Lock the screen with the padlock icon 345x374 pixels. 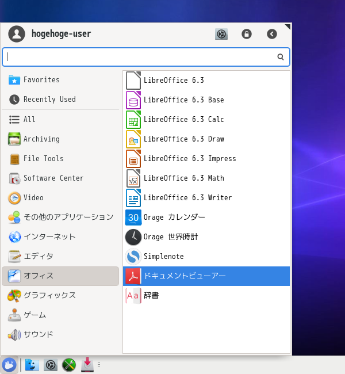pos(247,34)
